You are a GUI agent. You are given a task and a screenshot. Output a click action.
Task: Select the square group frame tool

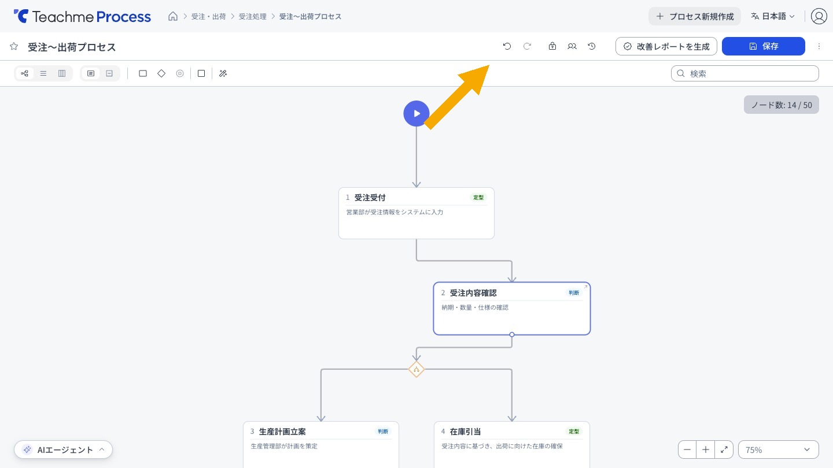click(201, 73)
